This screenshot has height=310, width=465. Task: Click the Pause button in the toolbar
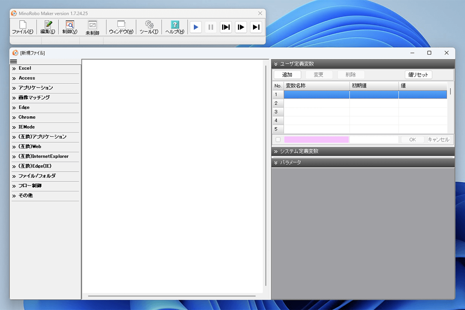(211, 27)
